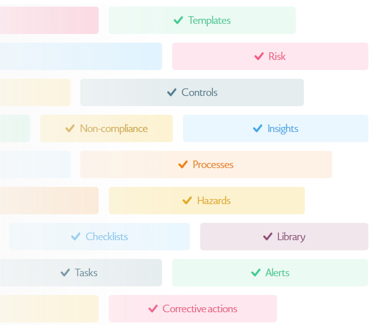Click the blue checkmark beside Insights
376x328 pixels.
(258, 128)
